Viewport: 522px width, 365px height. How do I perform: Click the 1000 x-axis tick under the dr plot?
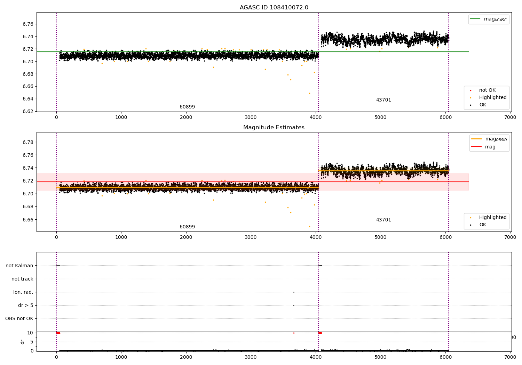(121, 357)
